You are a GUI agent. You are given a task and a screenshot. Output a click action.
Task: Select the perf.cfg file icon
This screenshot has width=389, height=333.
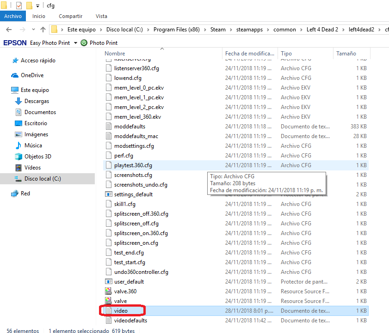pos(109,156)
